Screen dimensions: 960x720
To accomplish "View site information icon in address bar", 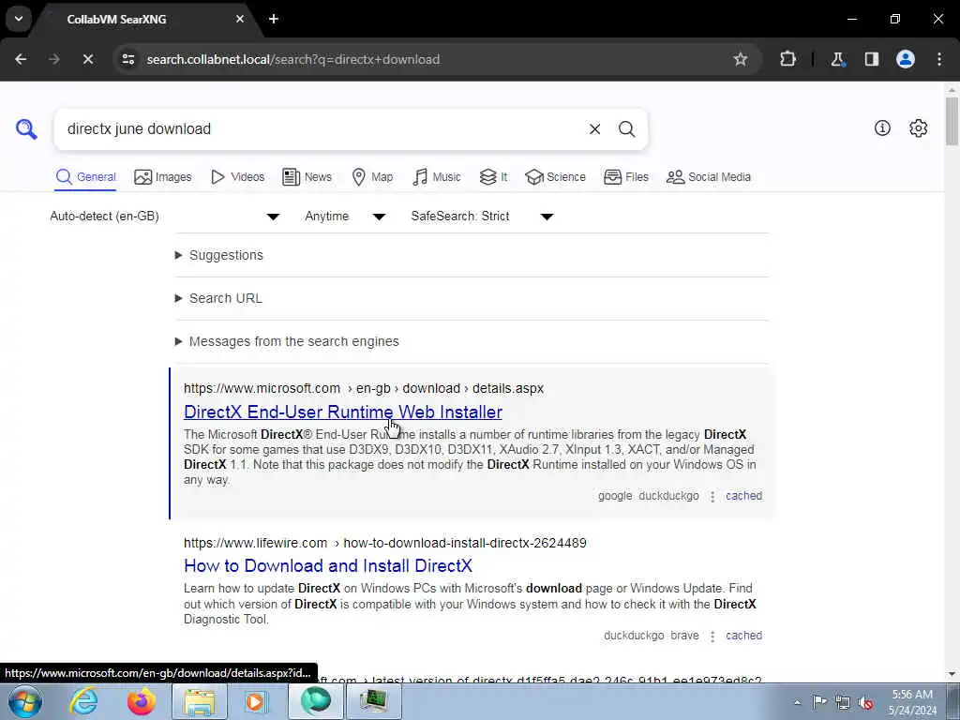I will click(x=127, y=59).
